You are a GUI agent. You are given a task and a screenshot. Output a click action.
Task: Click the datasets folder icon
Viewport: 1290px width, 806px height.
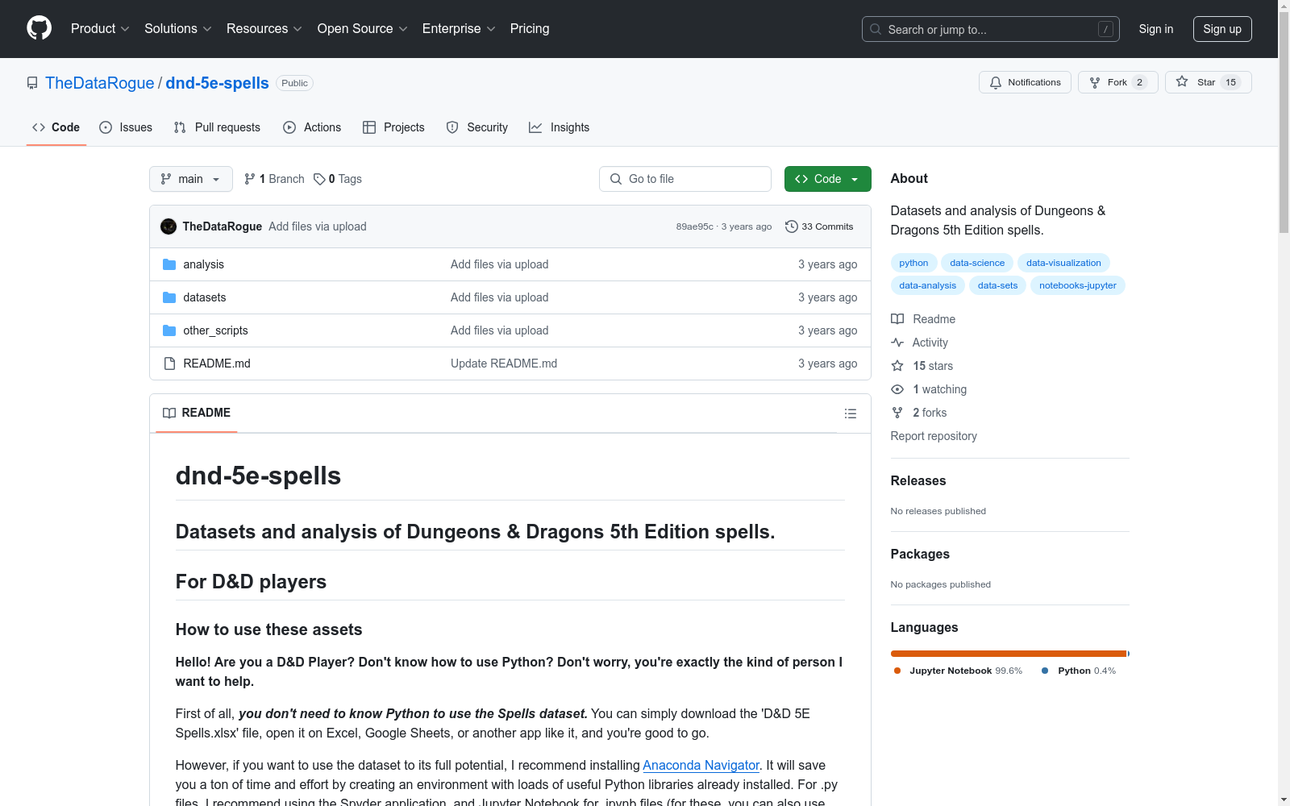(x=169, y=297)
